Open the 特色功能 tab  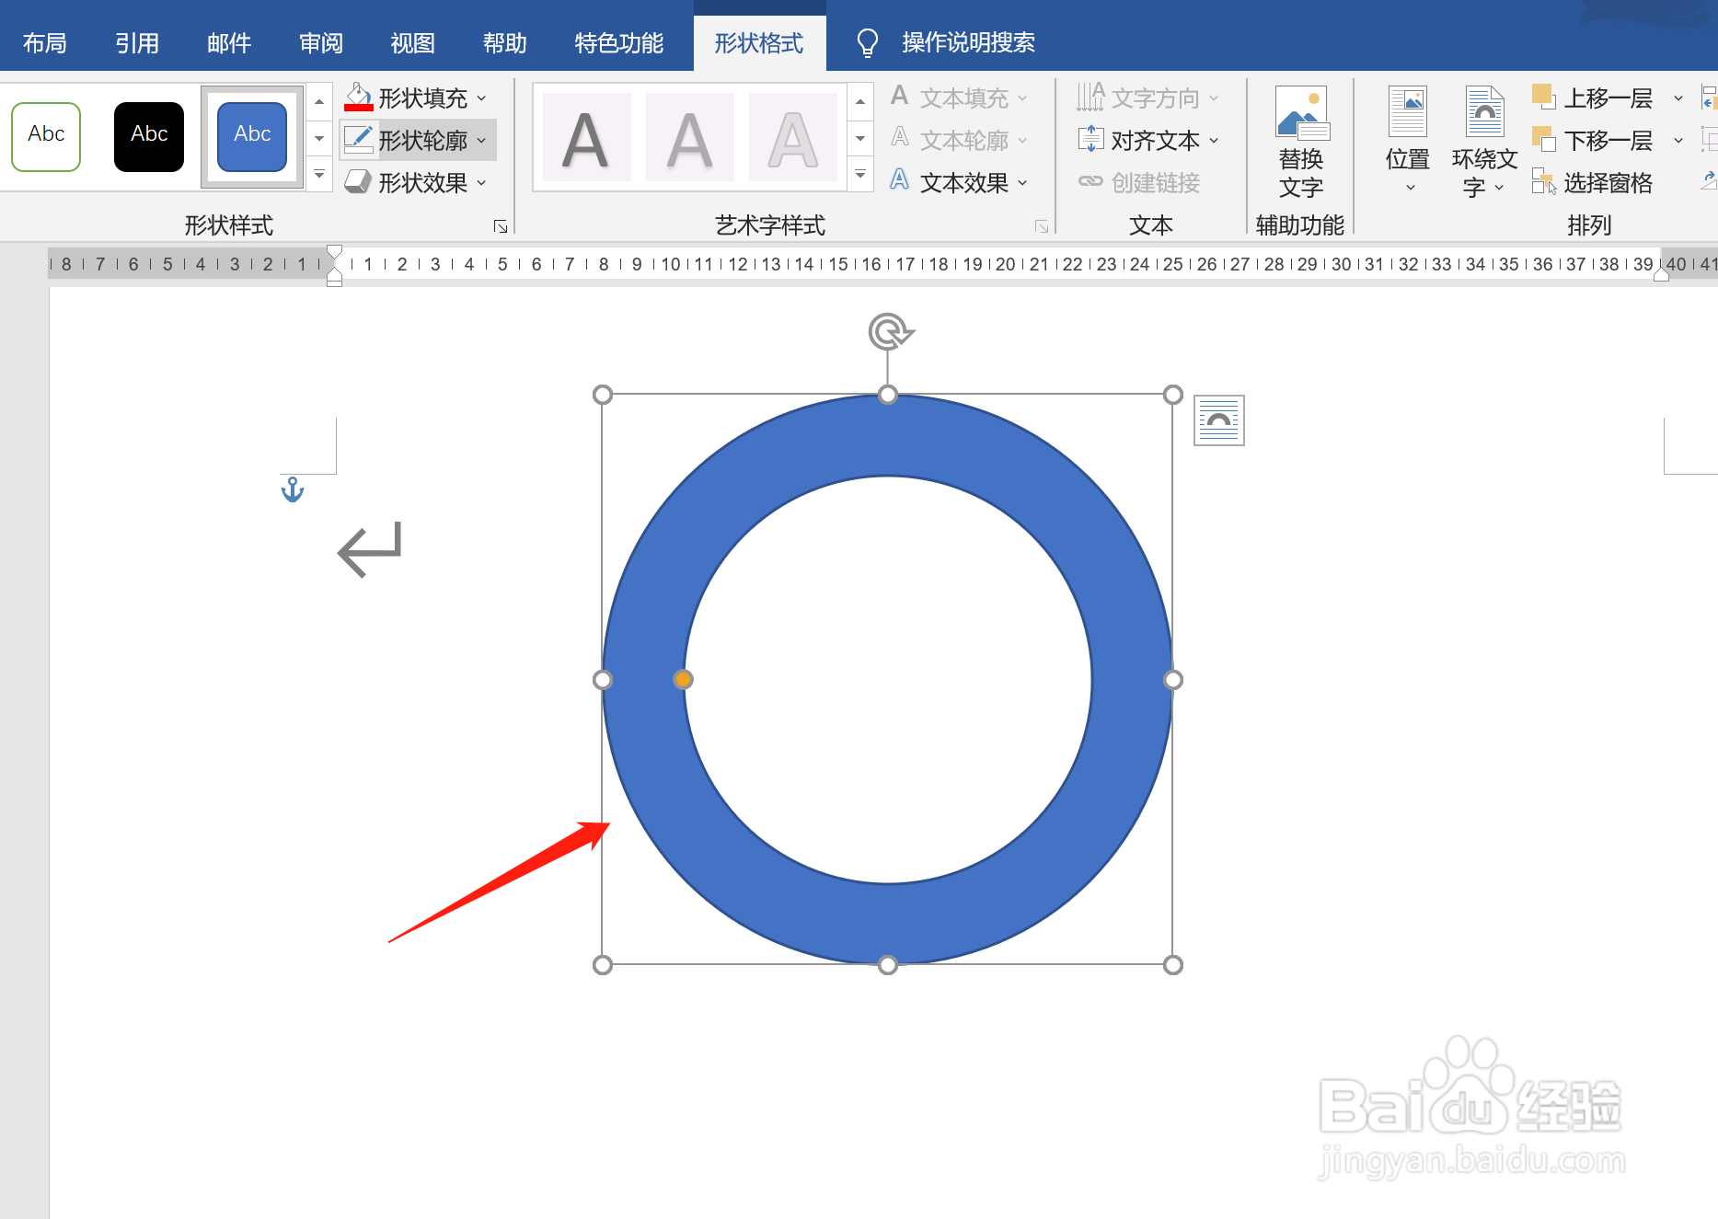[x=619, y=43]
